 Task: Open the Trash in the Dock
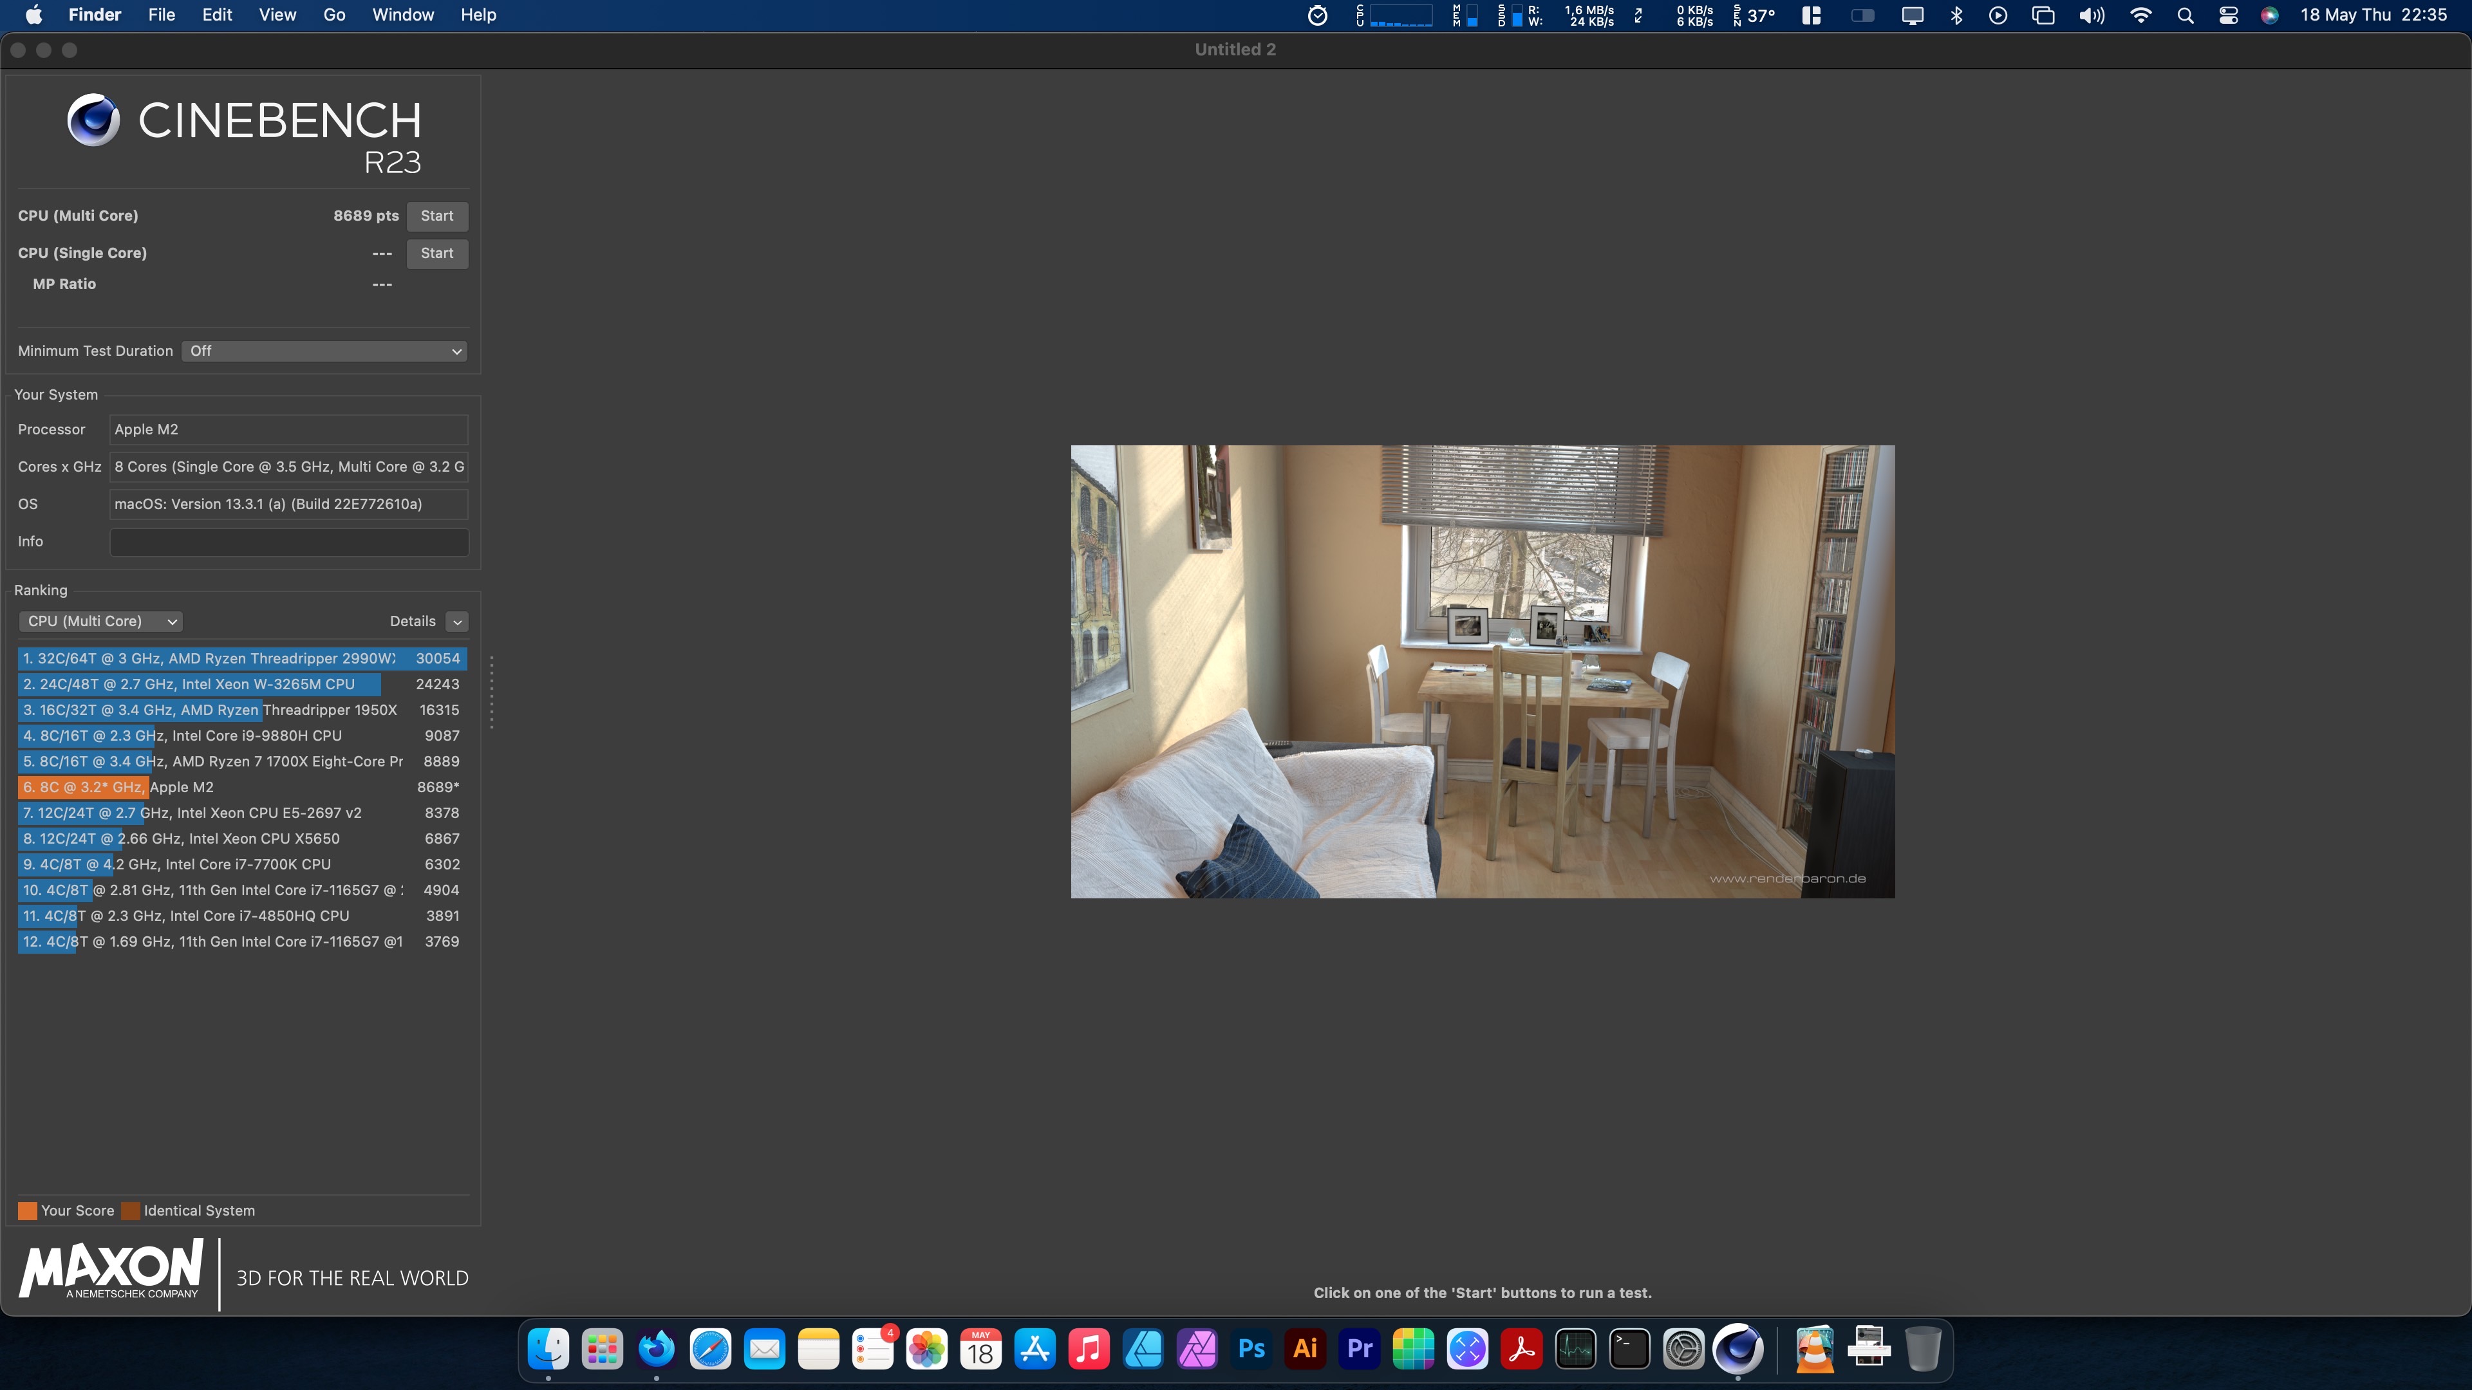coord(1923,1349)
